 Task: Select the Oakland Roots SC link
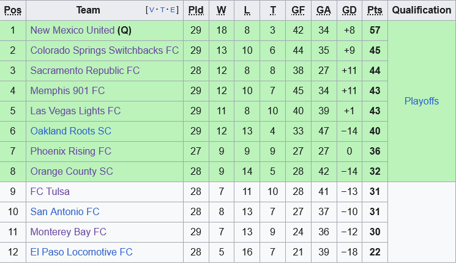(70, 131)
